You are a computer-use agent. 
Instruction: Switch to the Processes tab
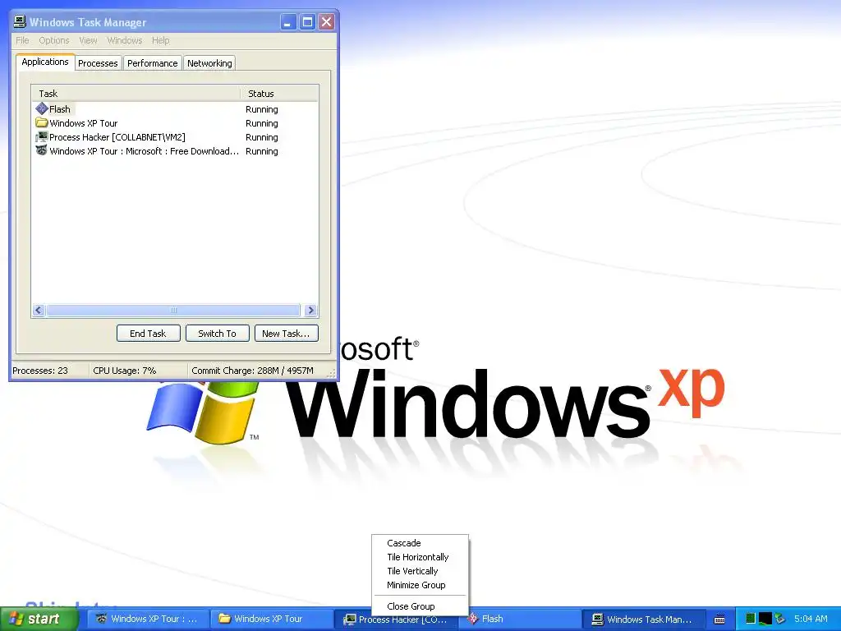click(98, 63)
